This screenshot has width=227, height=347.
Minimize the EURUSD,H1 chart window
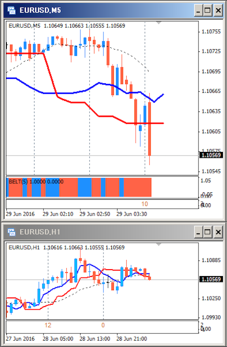coord(198,232)
